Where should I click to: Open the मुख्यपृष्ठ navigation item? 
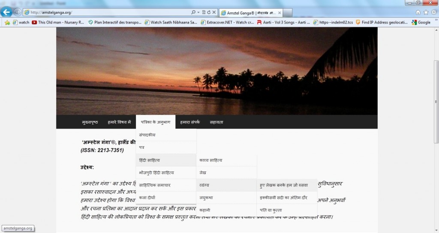coord(90,122)
